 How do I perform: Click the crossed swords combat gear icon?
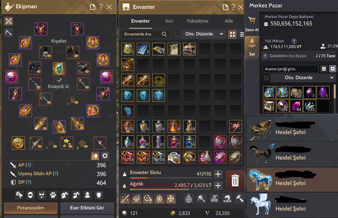pos(9,21)
